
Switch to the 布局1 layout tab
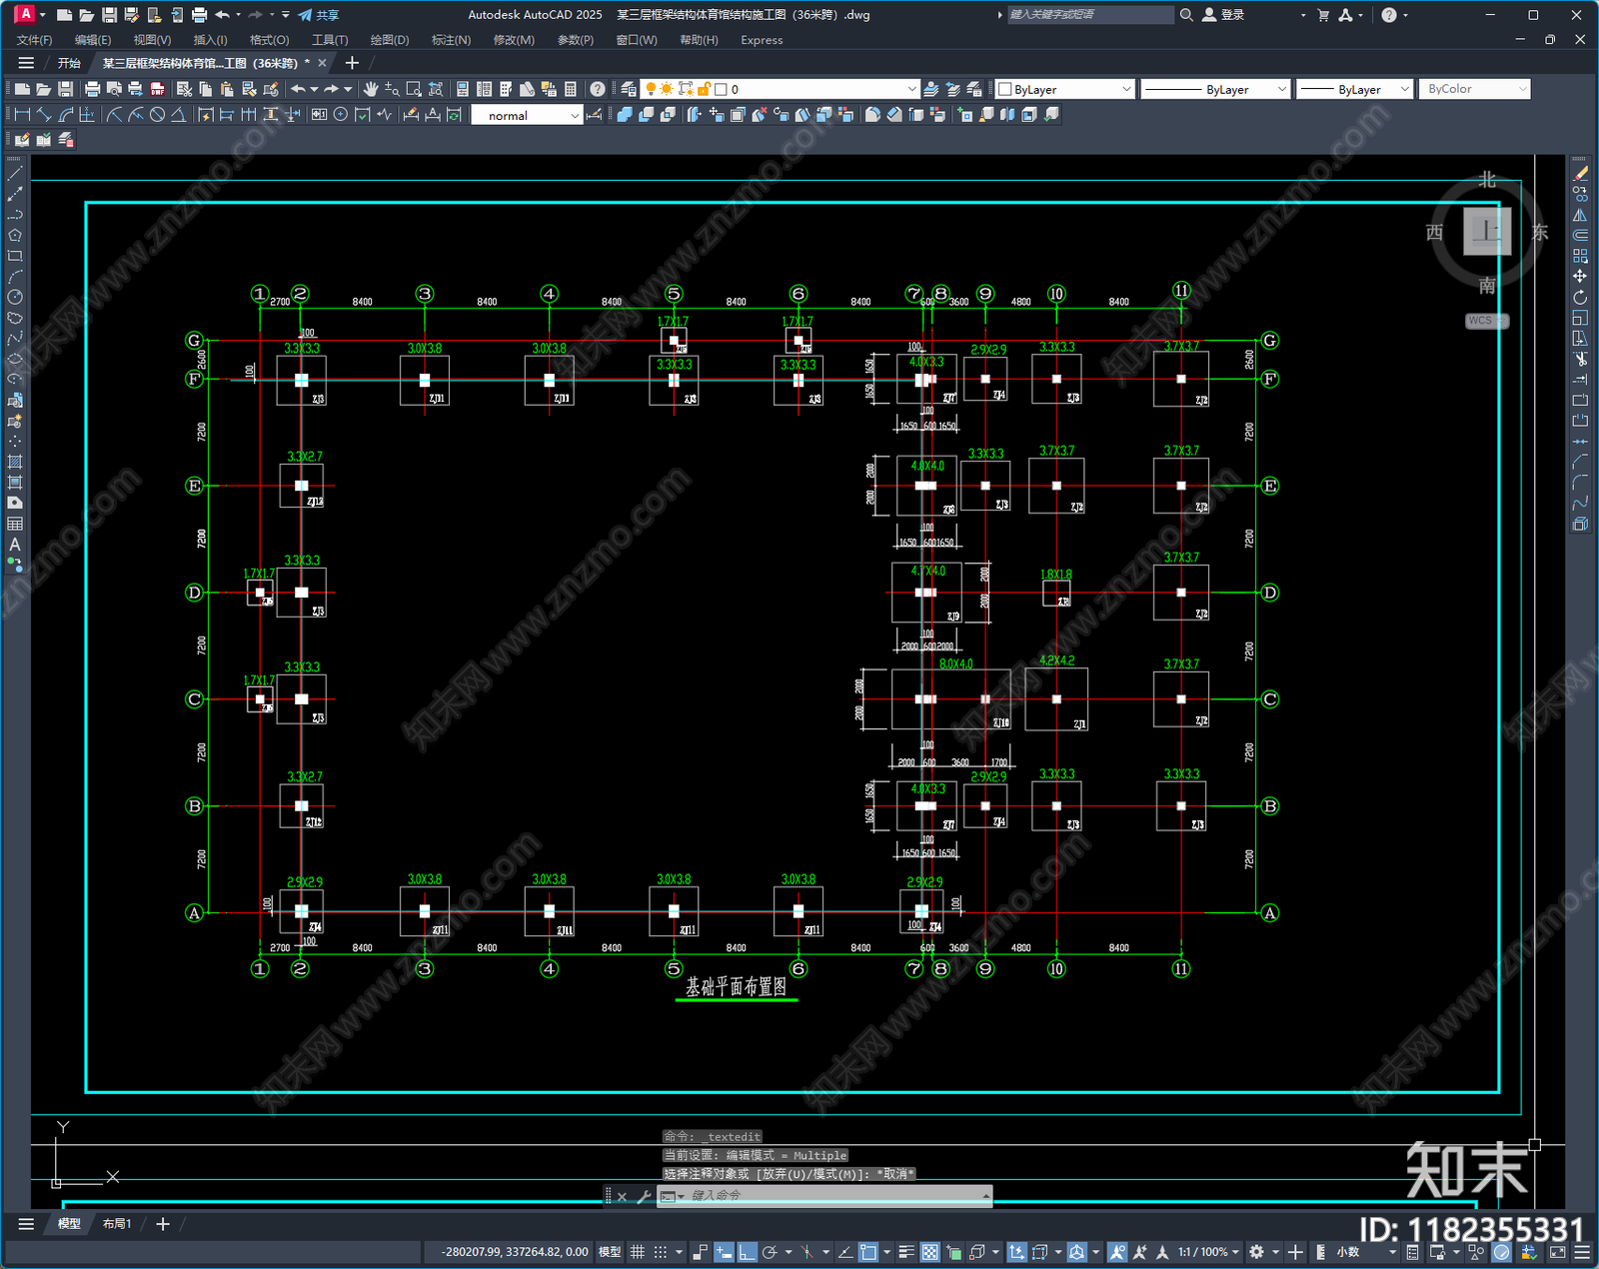[117, 1224]
